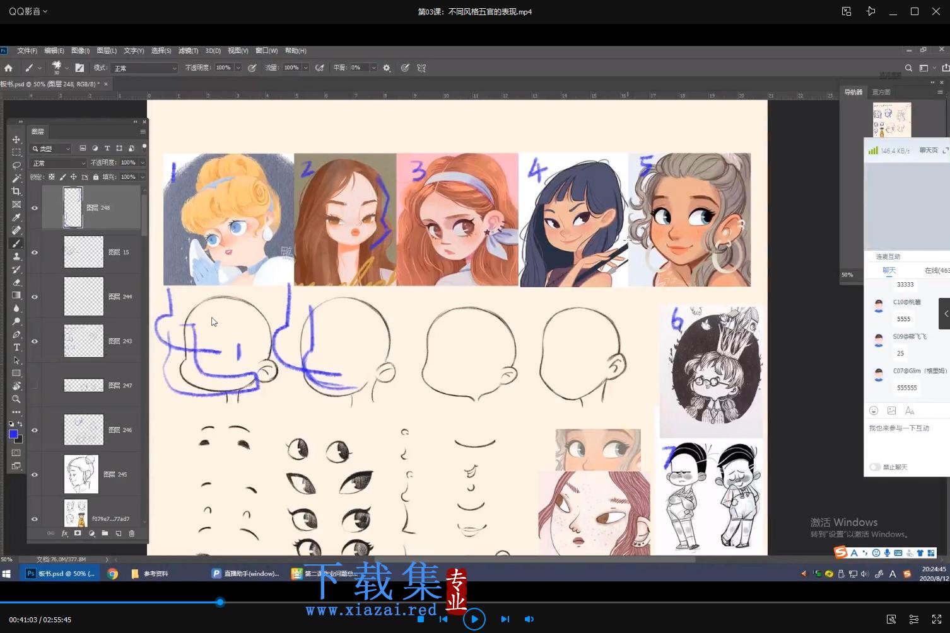Viewport: 950px width, 633px height.
Task: Hide layer 图层 244
Action: pyautogui.click(x=35, y=297)
